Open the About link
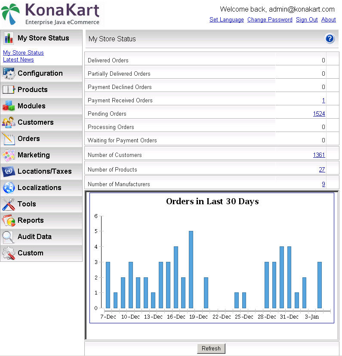The width and height of the screenshot is (342, 356). (328, 19)
